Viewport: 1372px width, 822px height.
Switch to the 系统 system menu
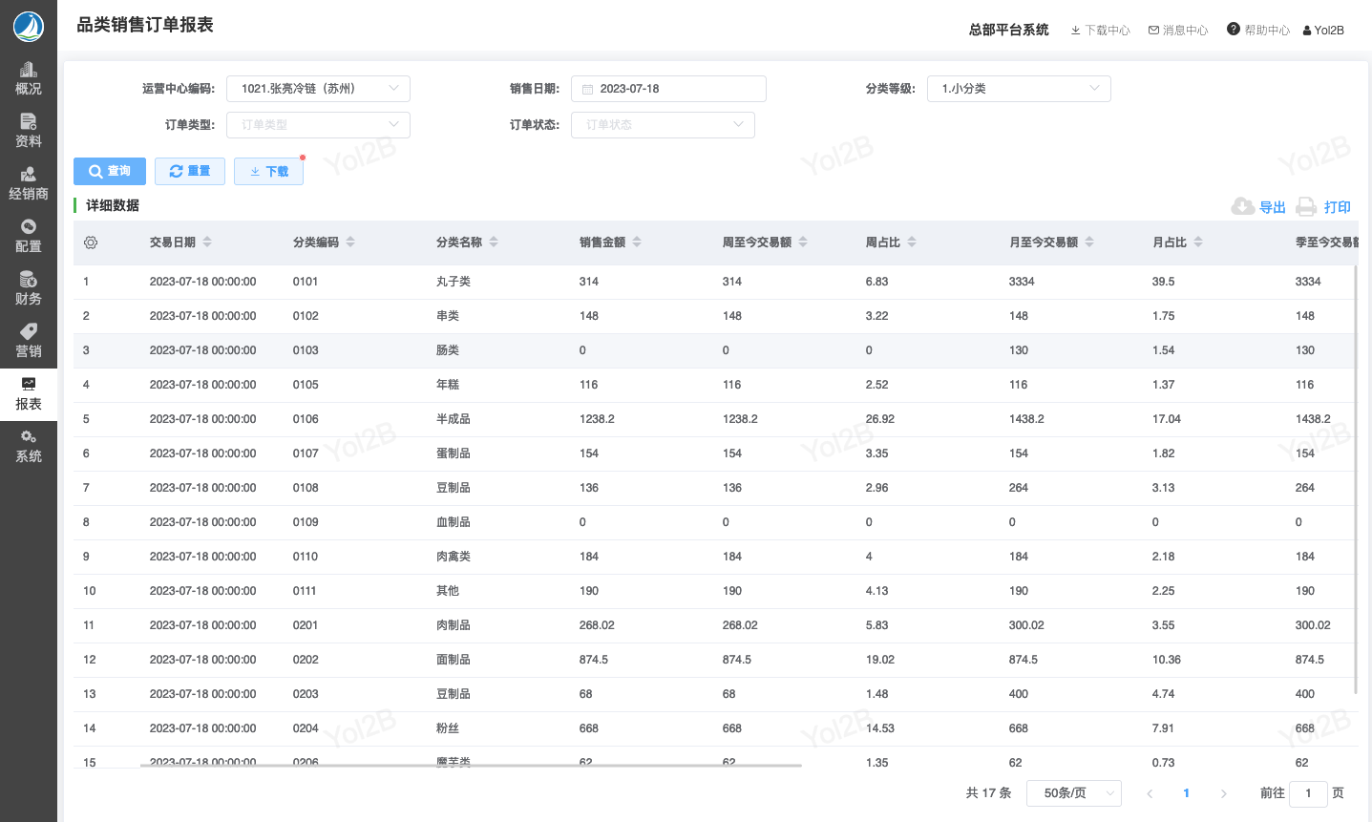click(x=29, y=446)
